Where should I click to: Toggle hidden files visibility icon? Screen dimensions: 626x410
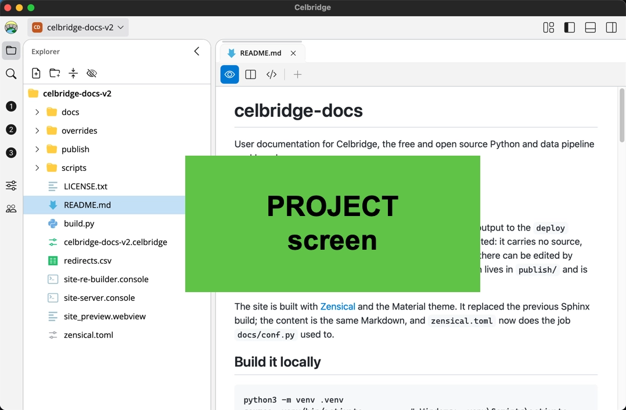click(x=92, y=73)
